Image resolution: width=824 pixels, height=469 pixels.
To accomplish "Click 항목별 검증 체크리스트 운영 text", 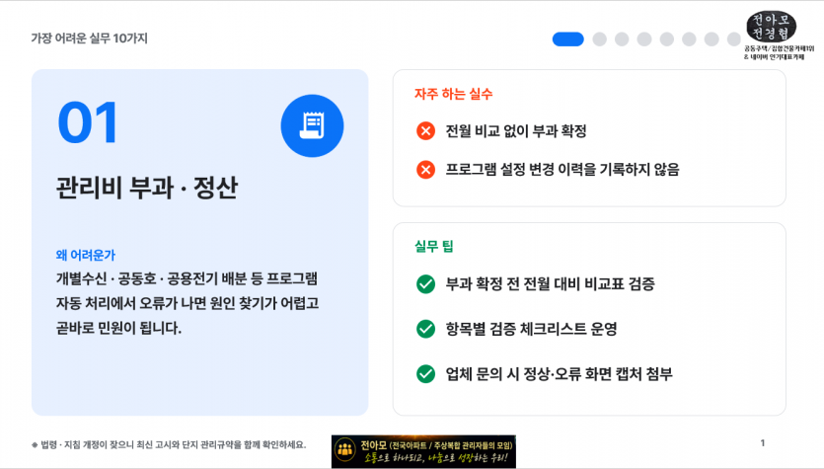I will pyautogui.click(x=531, y=329).
